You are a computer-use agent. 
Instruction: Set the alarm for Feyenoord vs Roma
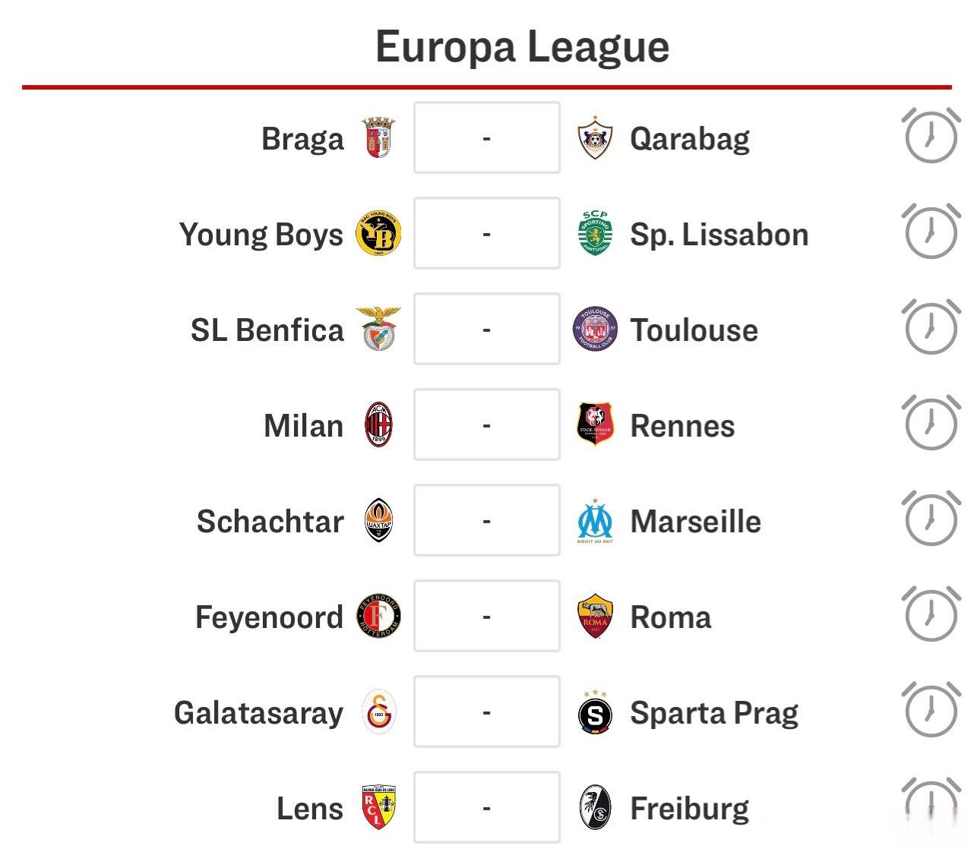[x=931, y=615]
